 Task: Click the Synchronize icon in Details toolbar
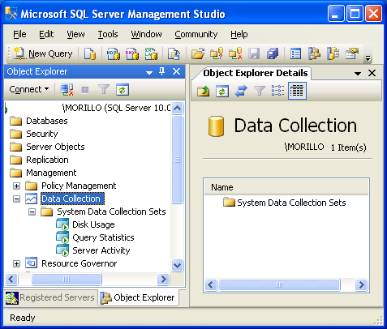241,91
